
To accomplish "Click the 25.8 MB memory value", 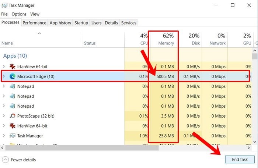I will (166, 136).
